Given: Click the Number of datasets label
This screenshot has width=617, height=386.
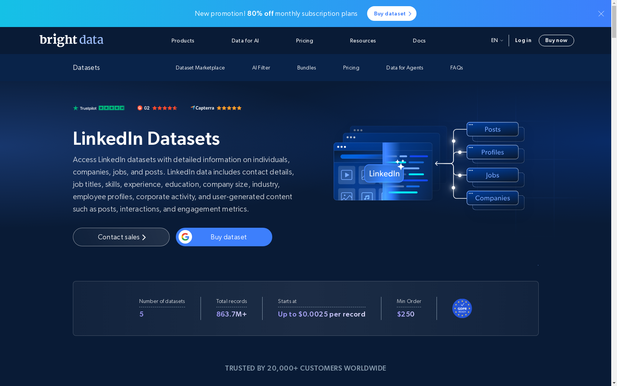Looking at the screenshot, I should pyautogui.click(x=162, y=301).
